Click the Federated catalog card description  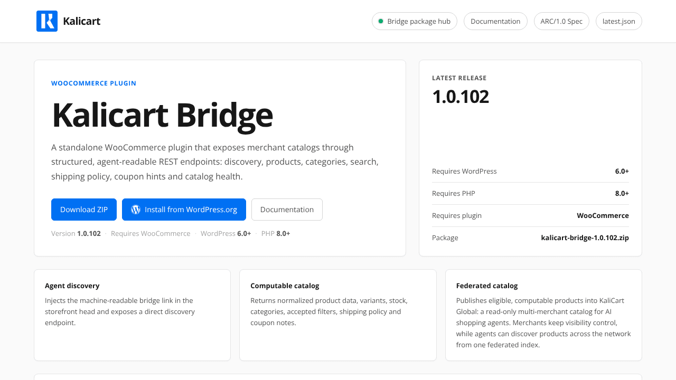pyautogui.click(x=543, y=322)
